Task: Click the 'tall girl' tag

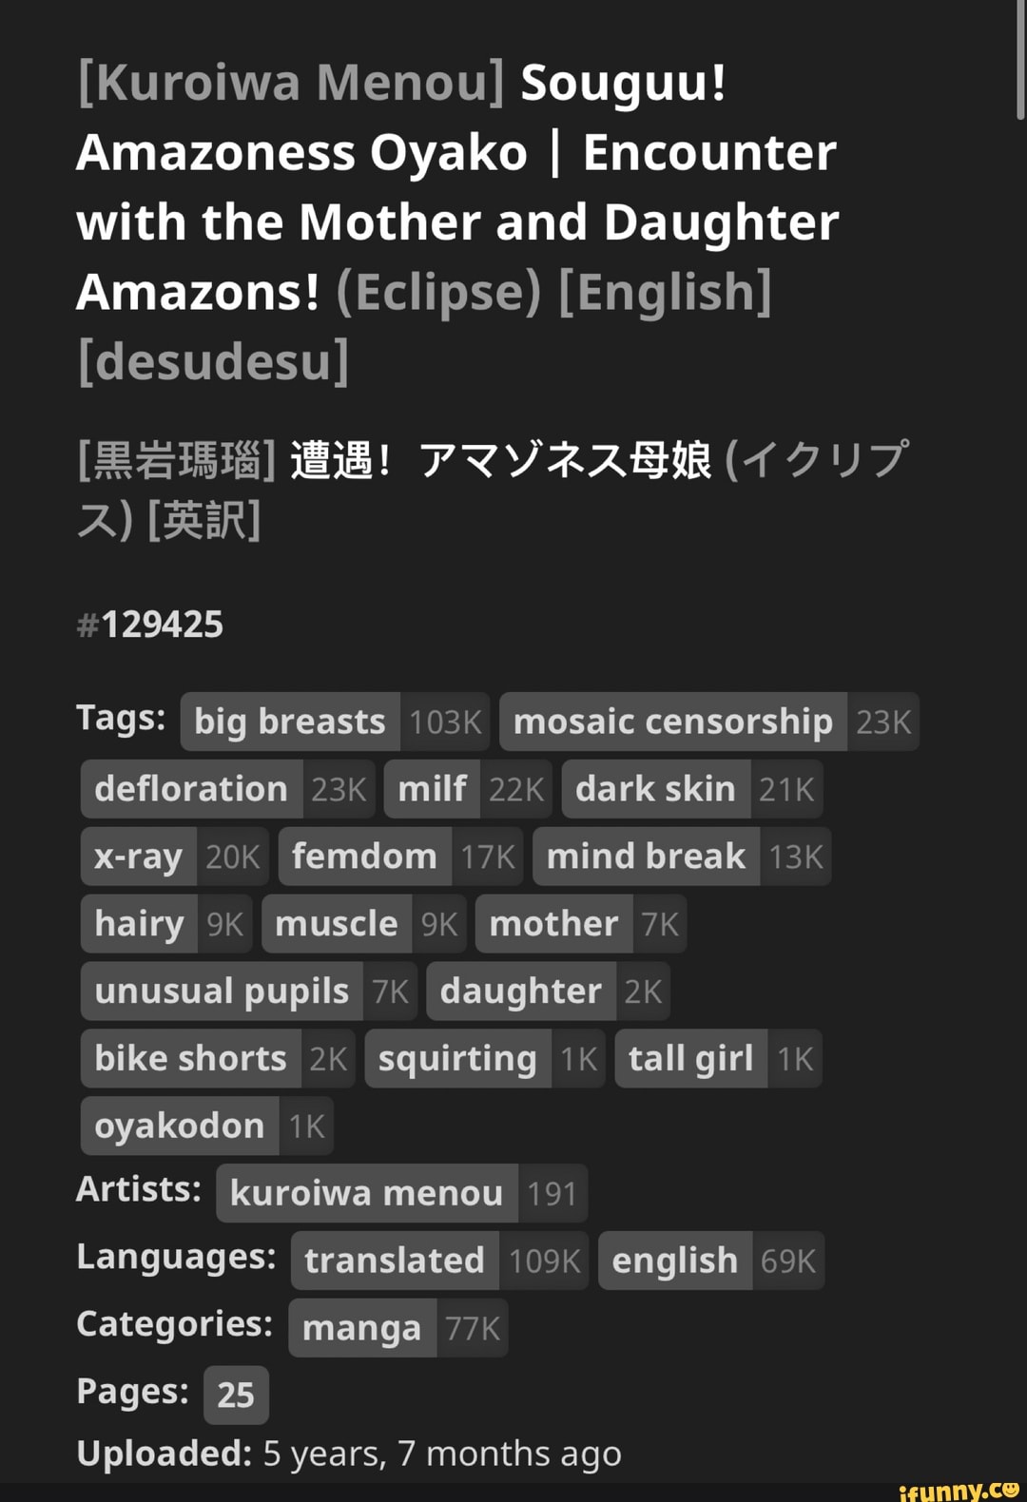Action: [x=690, y=1060]
